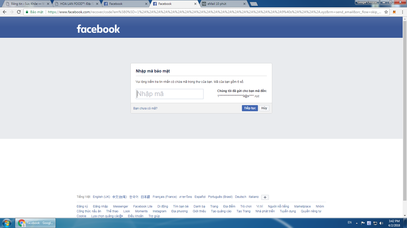The height and width of the screenshot is (228, 407).
Task: Click the Chrome taskbar button
Action: click(x=35, y=223)
